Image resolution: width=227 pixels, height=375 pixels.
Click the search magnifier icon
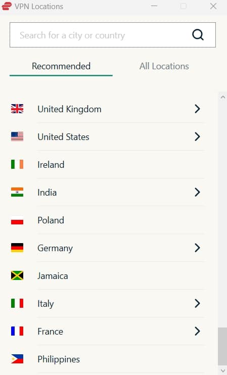[x=198, y=35]
